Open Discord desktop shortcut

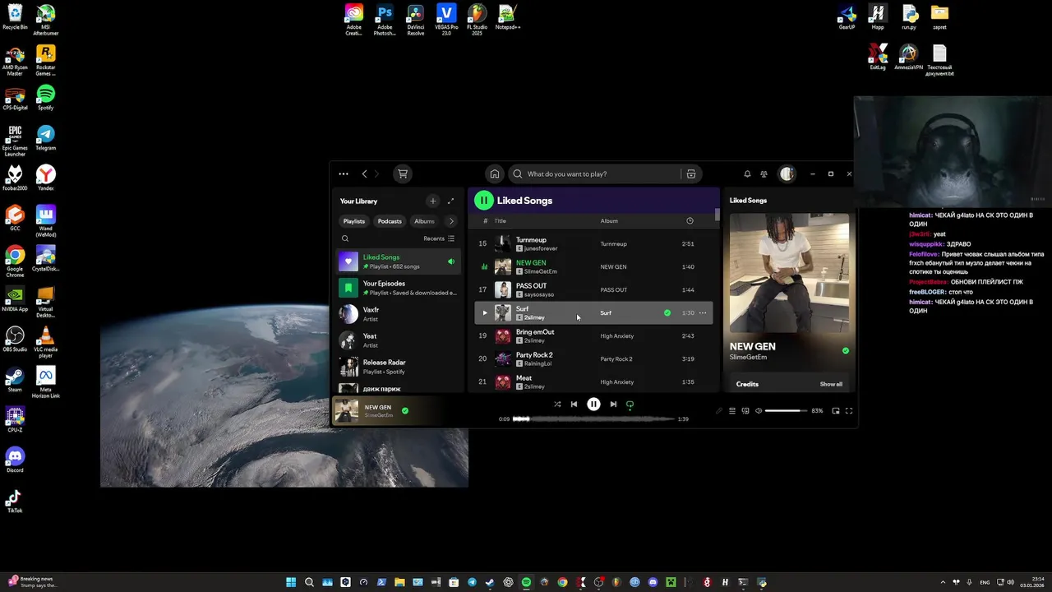pyautogui.click(x=15, y=460)
